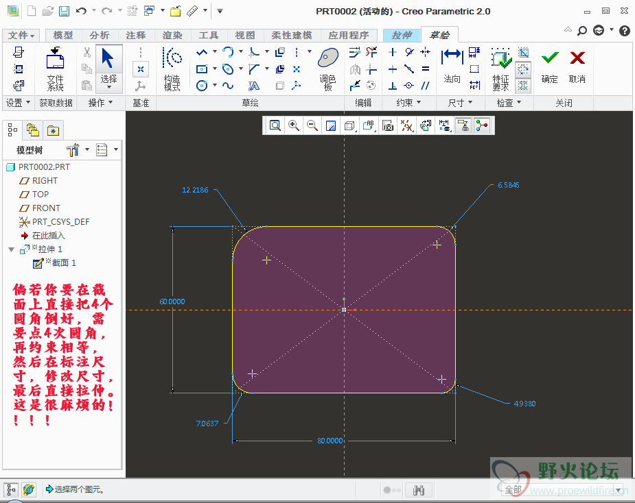The width and height of the screenshot is (635, 503).
Task: Switch to the 注释 ribbon tab
Action: coord(136,36)
